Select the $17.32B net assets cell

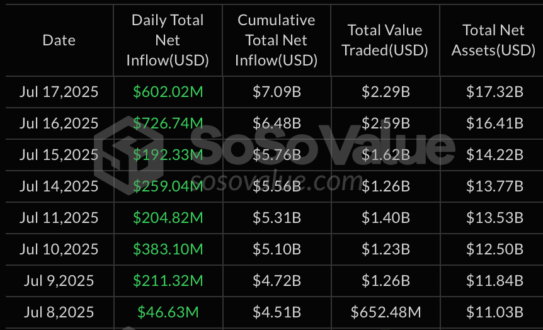494,92
